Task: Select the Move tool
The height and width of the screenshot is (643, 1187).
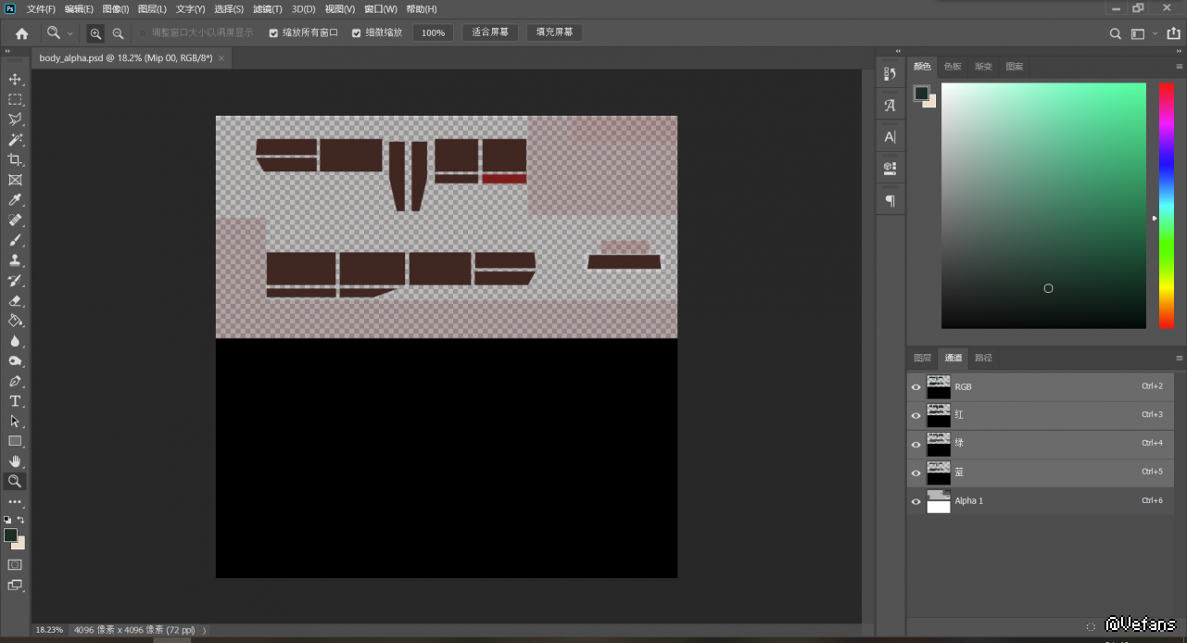Action: point(15,80)
